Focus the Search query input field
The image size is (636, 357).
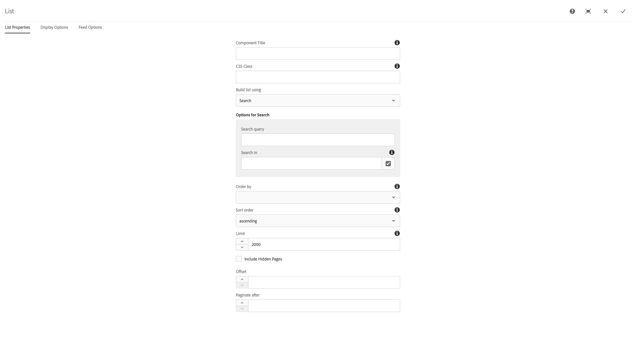(x=318, y=140)
